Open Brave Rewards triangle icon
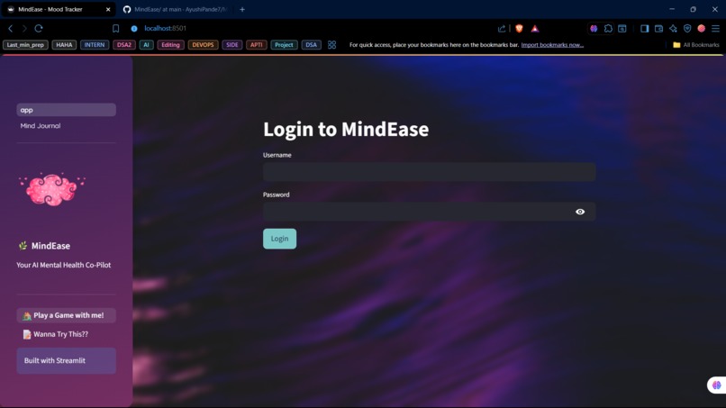 tap(535, 28)
